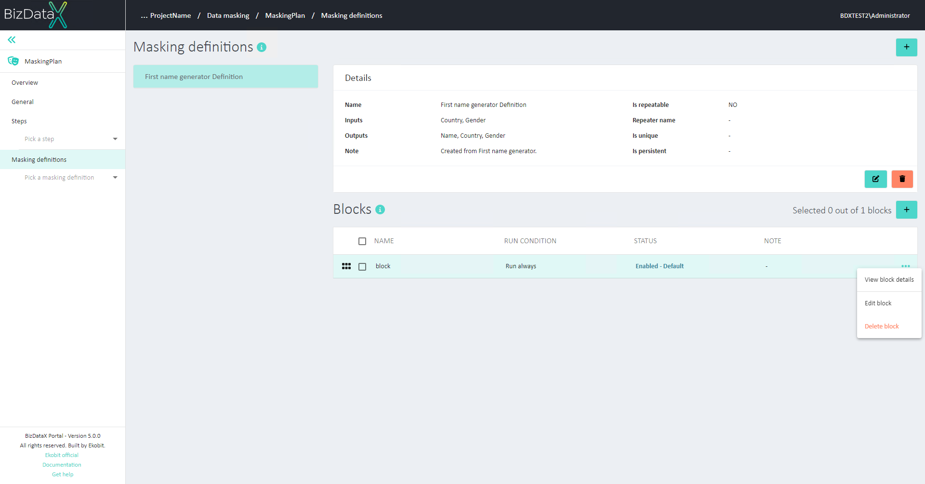Click the block name cell
Viewport: 925px width, 484px height.
[383, 266]
